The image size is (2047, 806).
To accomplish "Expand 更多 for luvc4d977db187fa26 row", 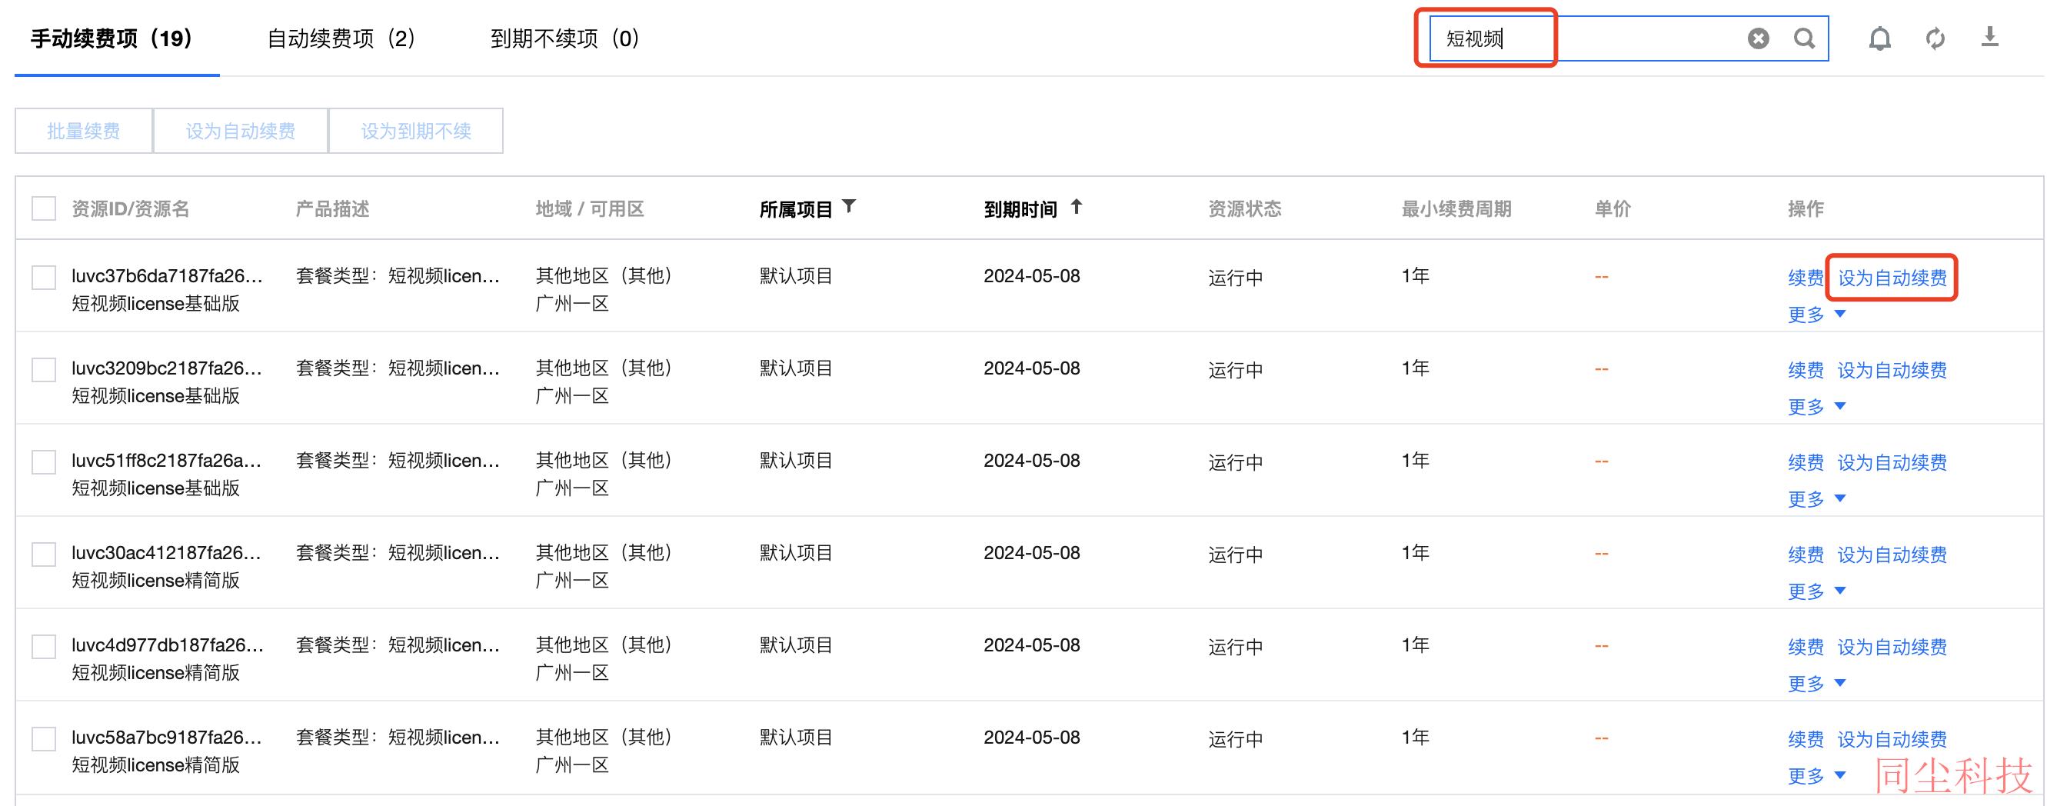I will point(1816,684).
